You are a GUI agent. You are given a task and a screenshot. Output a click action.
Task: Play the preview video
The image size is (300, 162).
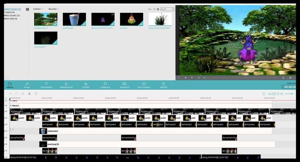[192, 78]
